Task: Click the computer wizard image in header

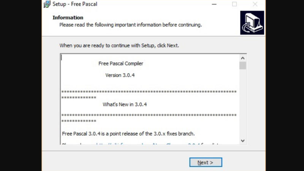Action: (x=252, y=23)
